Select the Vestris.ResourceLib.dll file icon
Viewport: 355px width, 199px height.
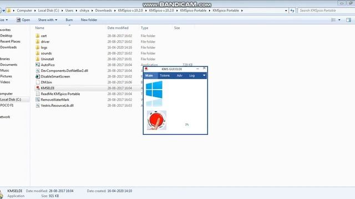coord(38,106)
